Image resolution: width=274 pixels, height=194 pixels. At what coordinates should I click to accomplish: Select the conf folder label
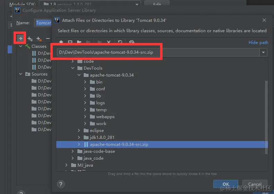(x=100, y=89)
